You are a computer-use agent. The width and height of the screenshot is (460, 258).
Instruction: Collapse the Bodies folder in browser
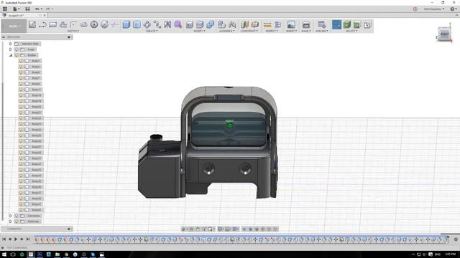(x=11, y=55)
